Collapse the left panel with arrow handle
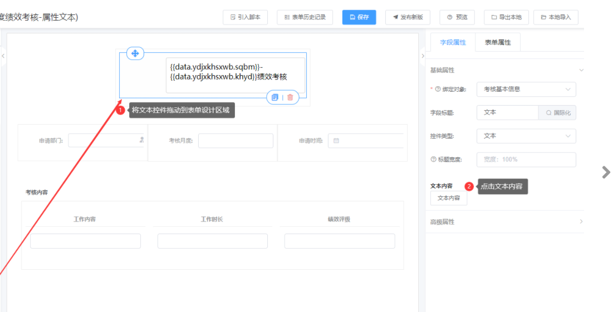Image resolution: width=613 pixels, height=312 pixels. pos(3,56)
